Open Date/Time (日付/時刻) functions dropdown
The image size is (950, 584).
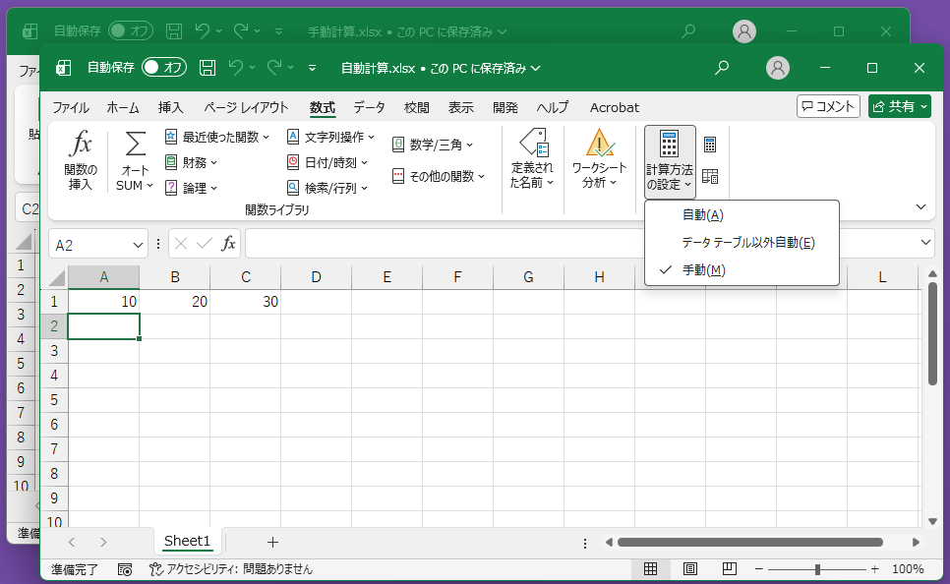click(x=327, y=162)
